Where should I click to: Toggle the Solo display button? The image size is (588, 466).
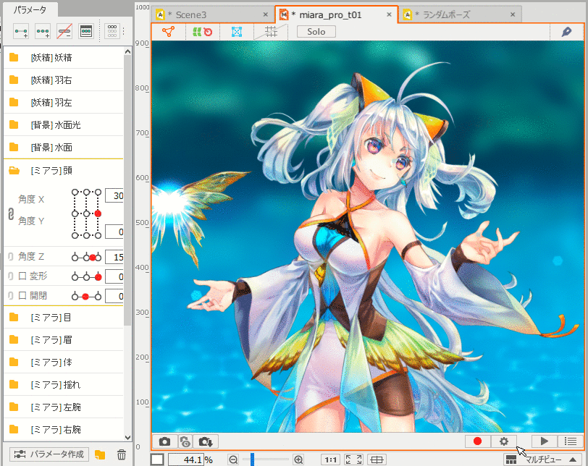pyautogui.click(x=316, y=32)
